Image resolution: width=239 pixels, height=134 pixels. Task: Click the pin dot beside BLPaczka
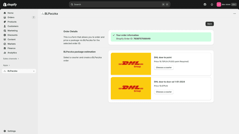point(34,71)
